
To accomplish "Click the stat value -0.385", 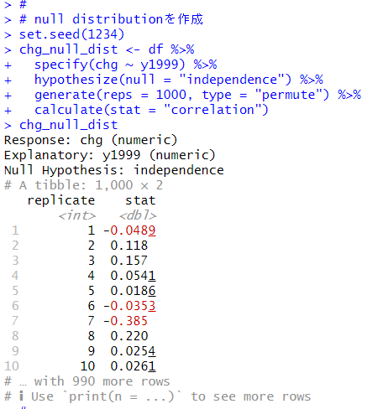I will tap(125, 321).
